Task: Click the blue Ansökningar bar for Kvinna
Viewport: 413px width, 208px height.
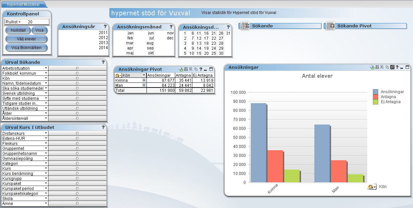Action: pos(258,143)
